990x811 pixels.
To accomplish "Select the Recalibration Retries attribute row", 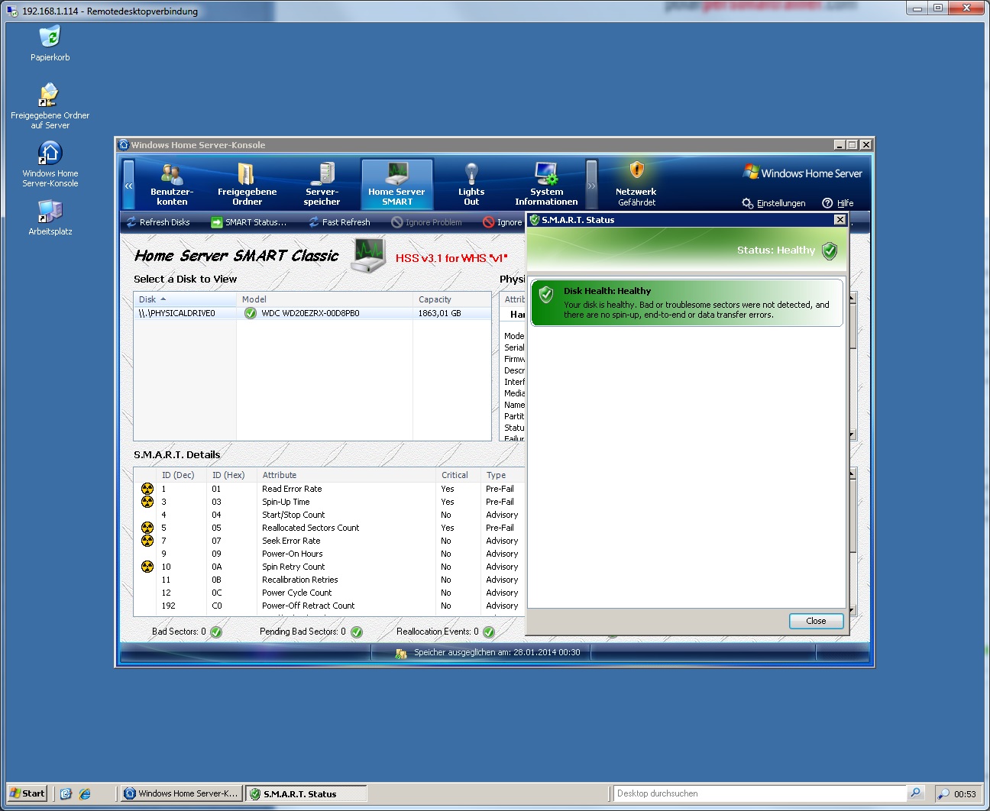I will click(329, 580).
